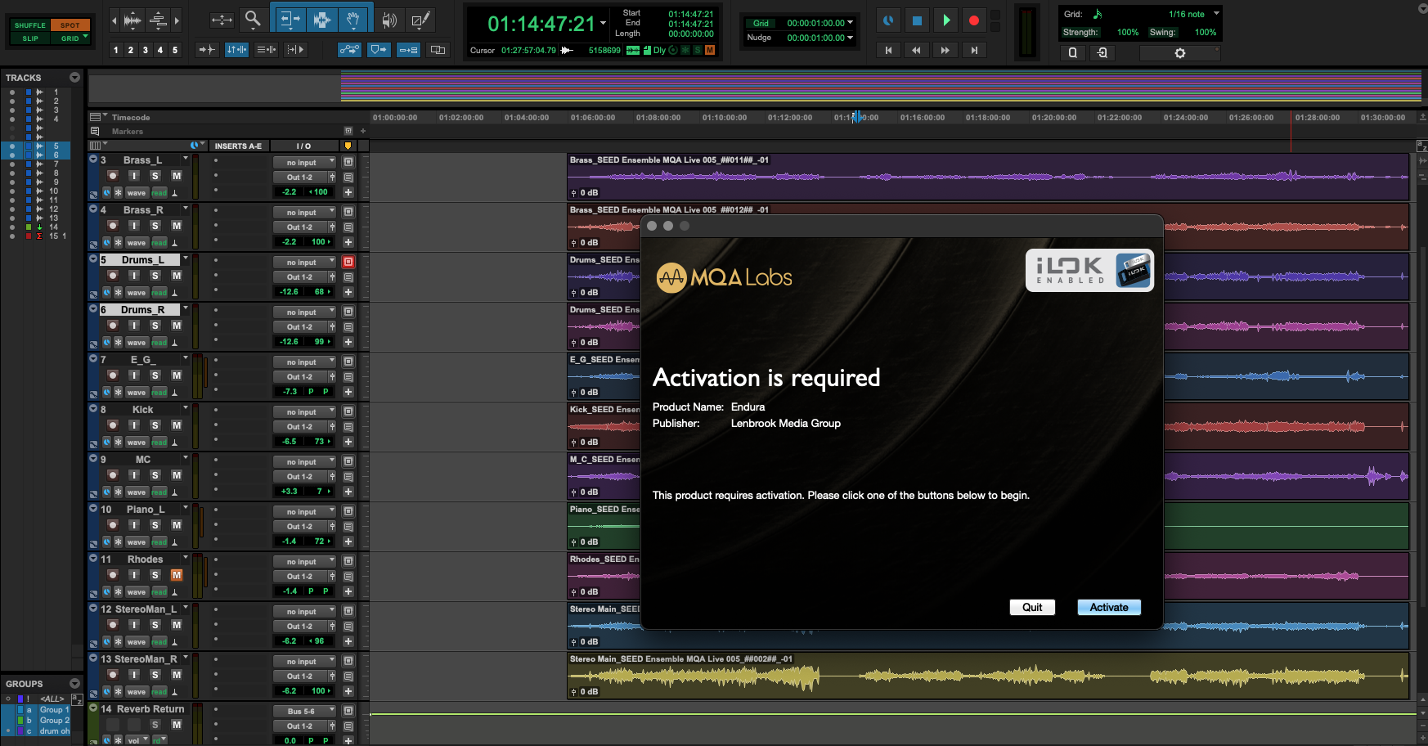Viewport: 1428px width, 746px height.
Task: Open Drums_L track name dropdown arrow
Action: pyautogui.click(x=186, y=259)
